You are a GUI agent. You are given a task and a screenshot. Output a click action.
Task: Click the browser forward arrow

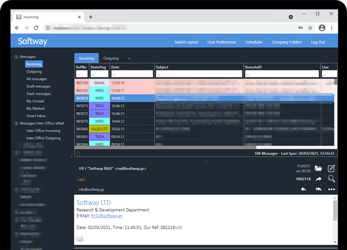(26, 28)
